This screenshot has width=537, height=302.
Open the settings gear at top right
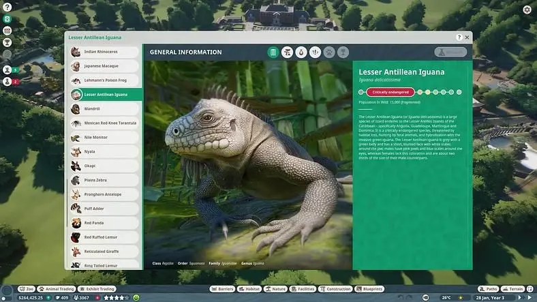[x=527, y=10]
